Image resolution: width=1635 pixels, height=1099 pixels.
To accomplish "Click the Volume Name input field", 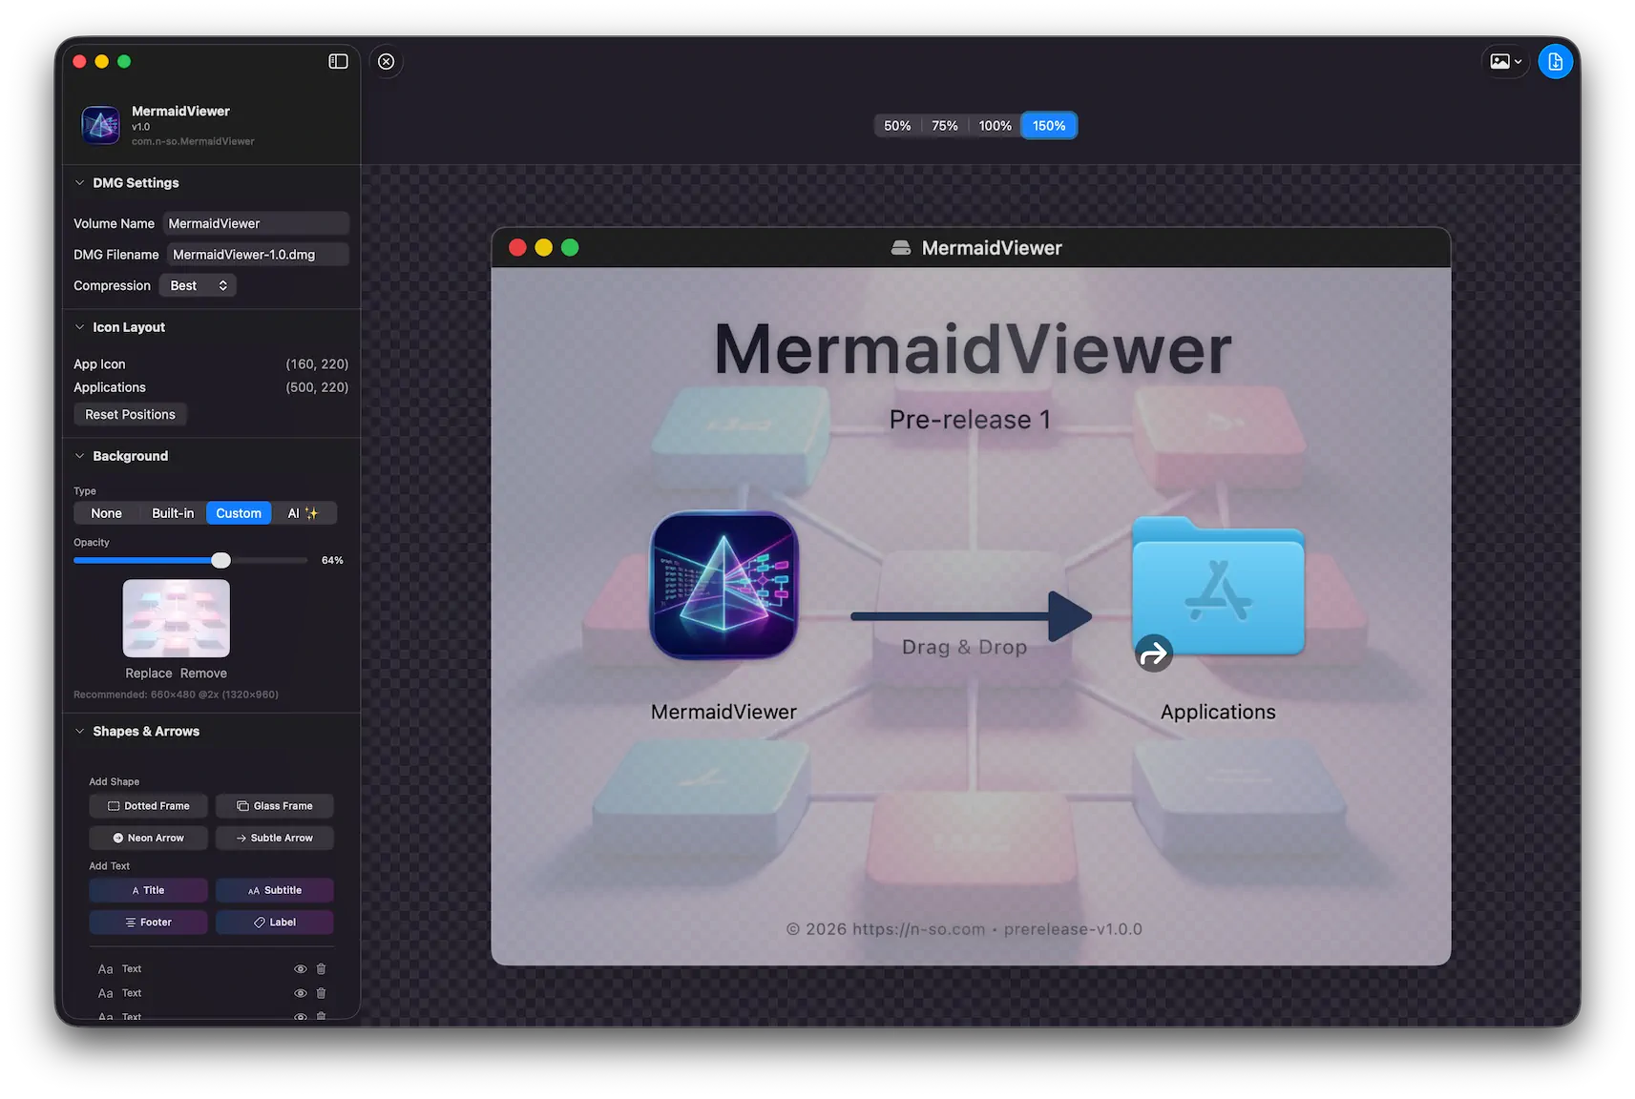I will (x=256, y=223).
